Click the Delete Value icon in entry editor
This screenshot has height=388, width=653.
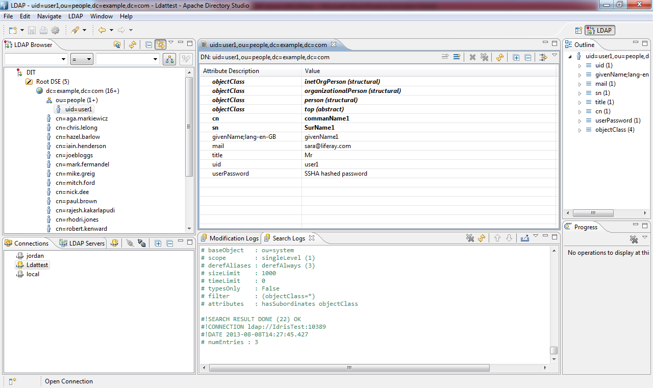pyautogui.click(x=472, y=57)
